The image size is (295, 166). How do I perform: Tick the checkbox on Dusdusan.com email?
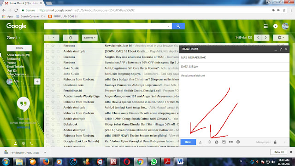click(x=47, y=85)
